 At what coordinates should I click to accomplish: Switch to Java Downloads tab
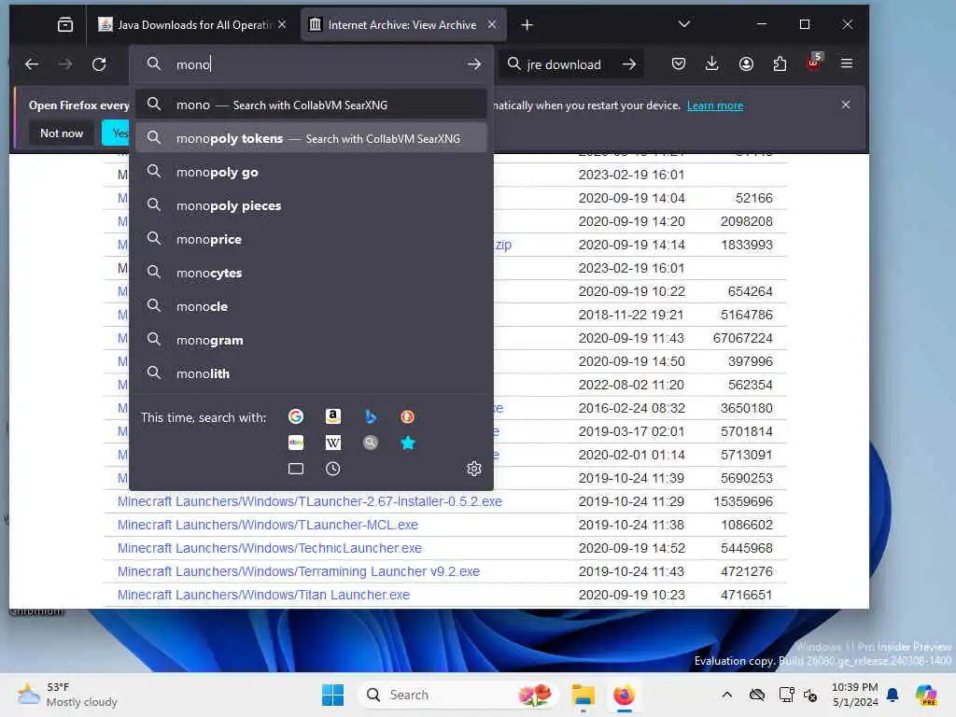coord(191,24)
